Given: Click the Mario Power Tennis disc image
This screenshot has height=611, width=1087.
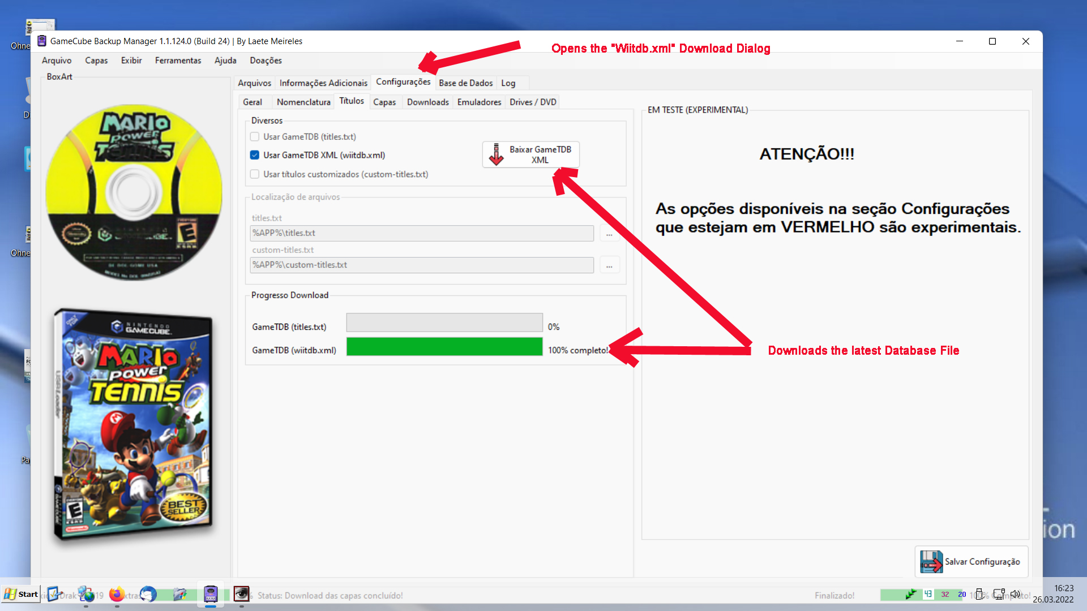Looking at the screenshot, I should (x=134, y=192).
